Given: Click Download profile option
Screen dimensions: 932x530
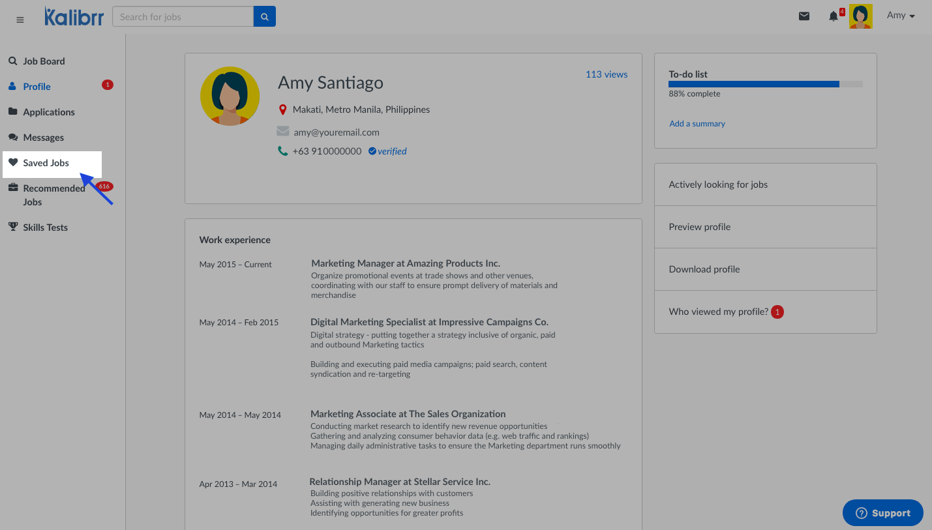Looking at the screenshot, I should (704, 269).
